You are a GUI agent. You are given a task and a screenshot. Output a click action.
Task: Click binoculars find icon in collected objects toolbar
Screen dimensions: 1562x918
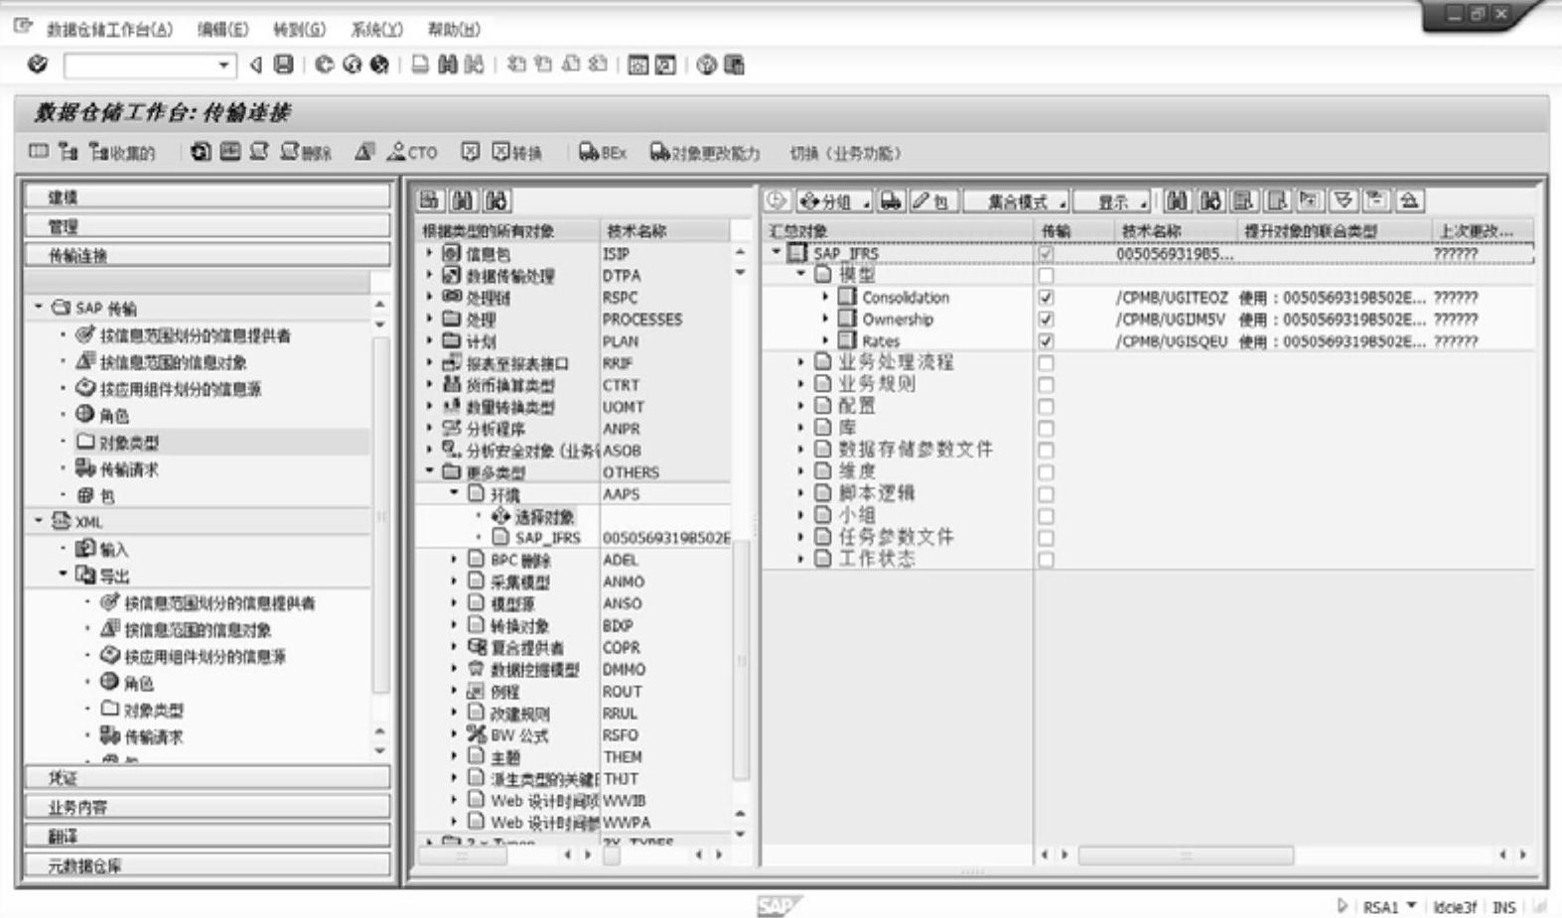tap(1177, 200)
